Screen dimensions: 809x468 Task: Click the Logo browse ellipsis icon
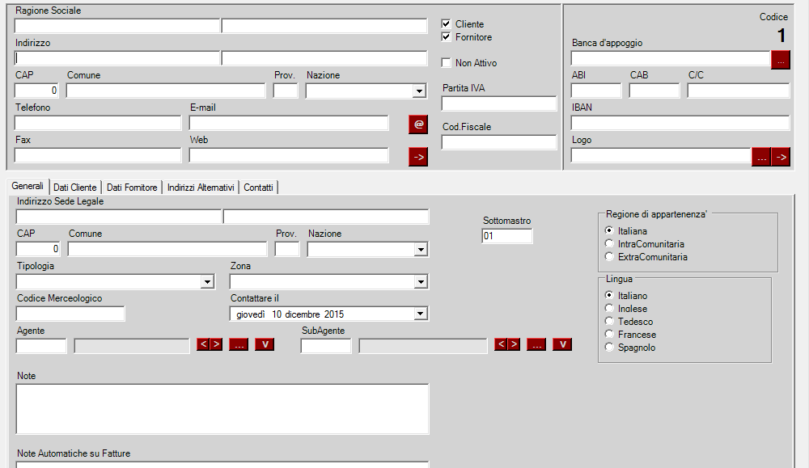[761, 155]
